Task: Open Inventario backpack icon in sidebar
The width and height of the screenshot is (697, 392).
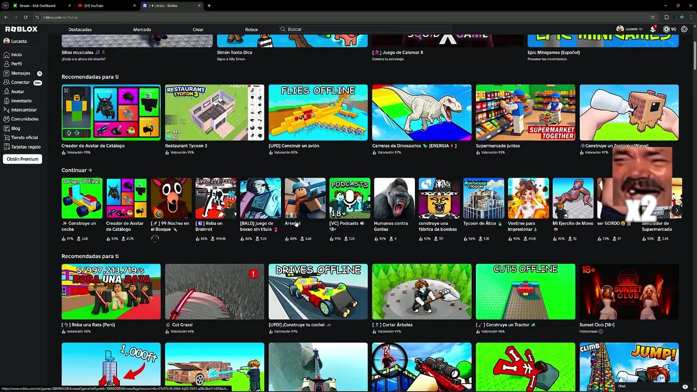Action: (x=7, y=101)
